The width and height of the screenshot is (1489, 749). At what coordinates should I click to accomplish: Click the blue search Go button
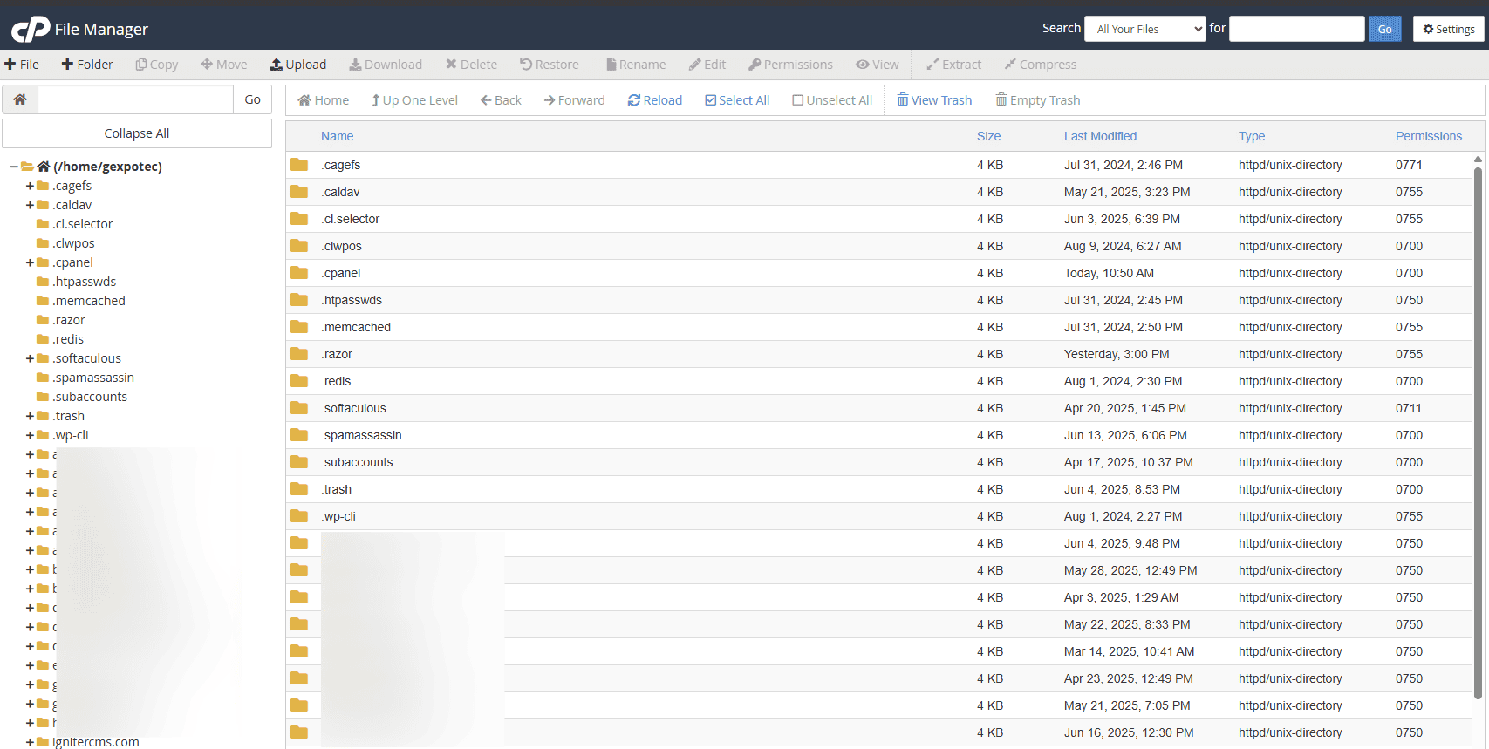coord(1384,29)
